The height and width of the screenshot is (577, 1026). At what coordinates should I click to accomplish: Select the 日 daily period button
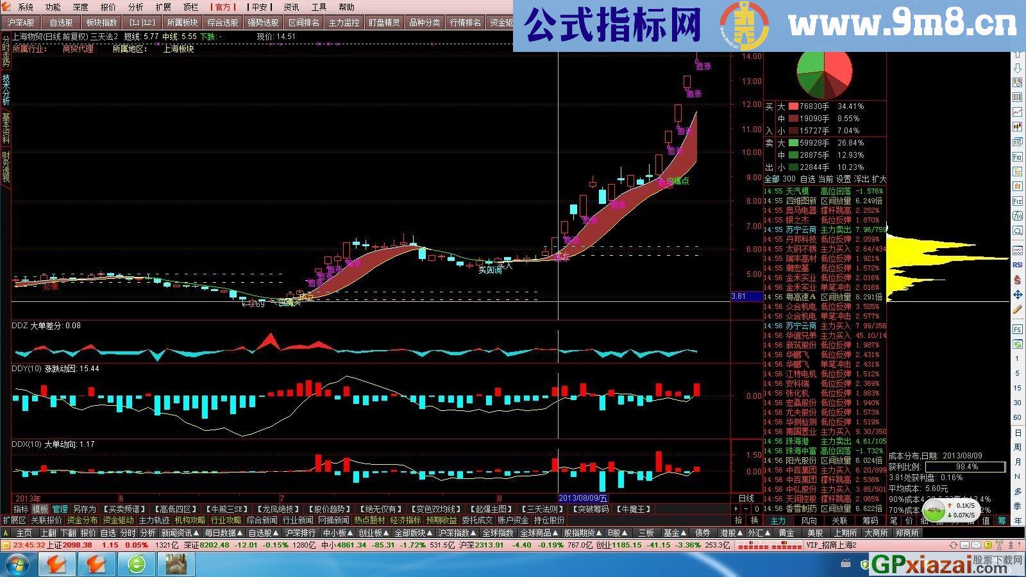[x=1018, y=433]
